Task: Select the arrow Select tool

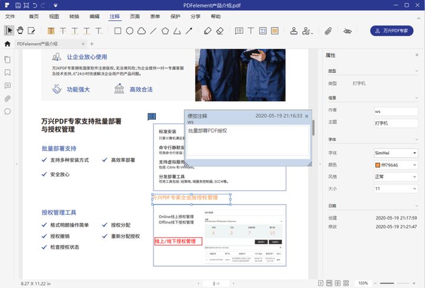Action: 9,30
